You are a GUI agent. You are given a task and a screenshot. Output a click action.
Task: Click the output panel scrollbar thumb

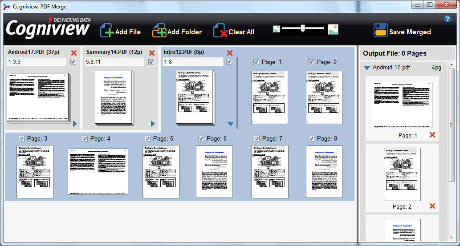452,125
